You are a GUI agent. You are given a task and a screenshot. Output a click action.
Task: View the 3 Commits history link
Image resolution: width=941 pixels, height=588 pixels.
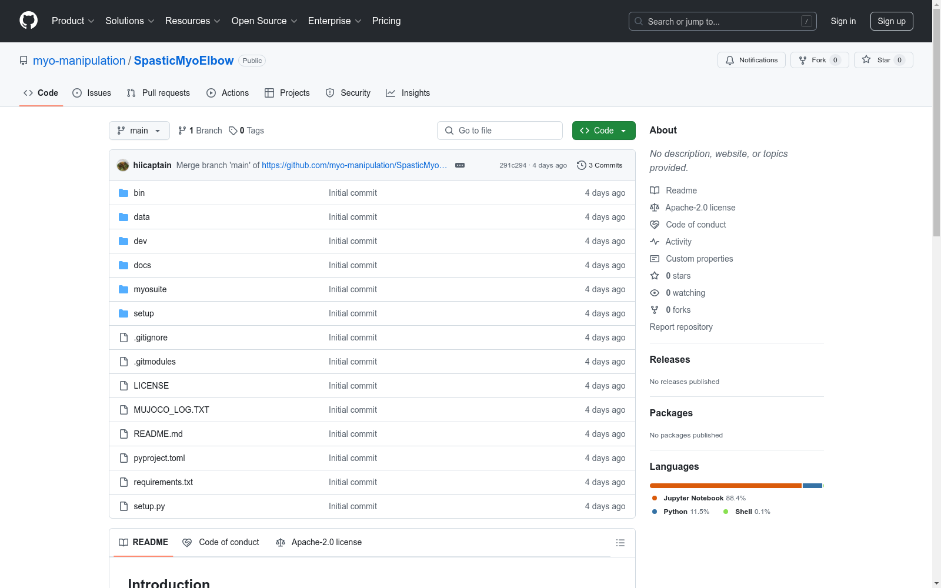coord(600,165)
